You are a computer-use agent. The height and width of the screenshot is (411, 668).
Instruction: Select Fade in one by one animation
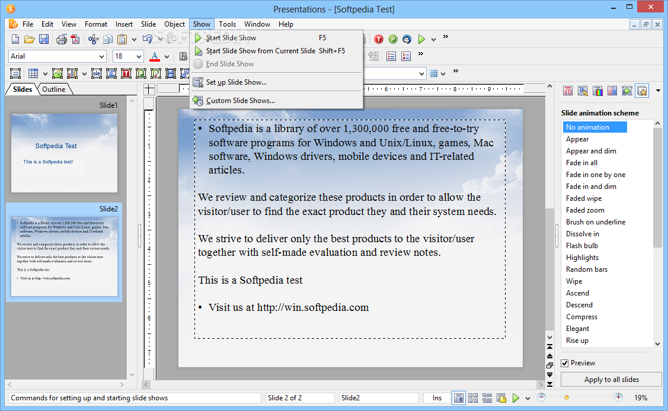coord(596,175)
